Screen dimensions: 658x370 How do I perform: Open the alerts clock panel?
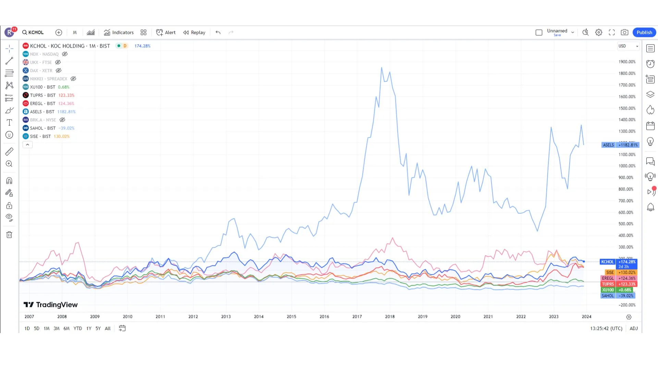650,64
